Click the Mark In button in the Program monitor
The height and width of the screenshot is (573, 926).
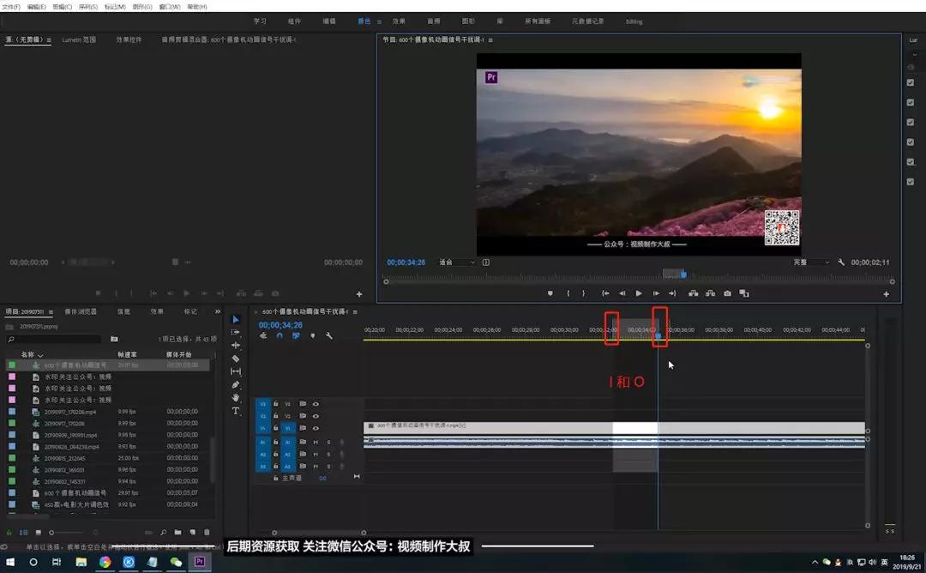[x=568, y=293]
